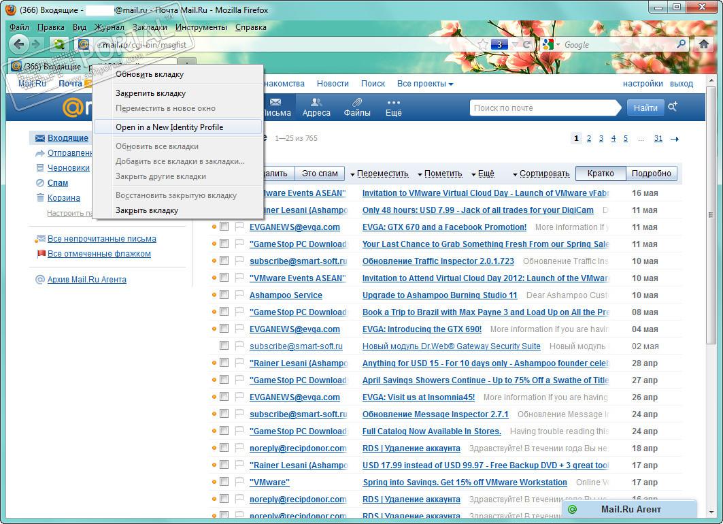Tick checkbox for Max Payne 3 Brazil message
This screenshot has width=723, height=524.
224,312
